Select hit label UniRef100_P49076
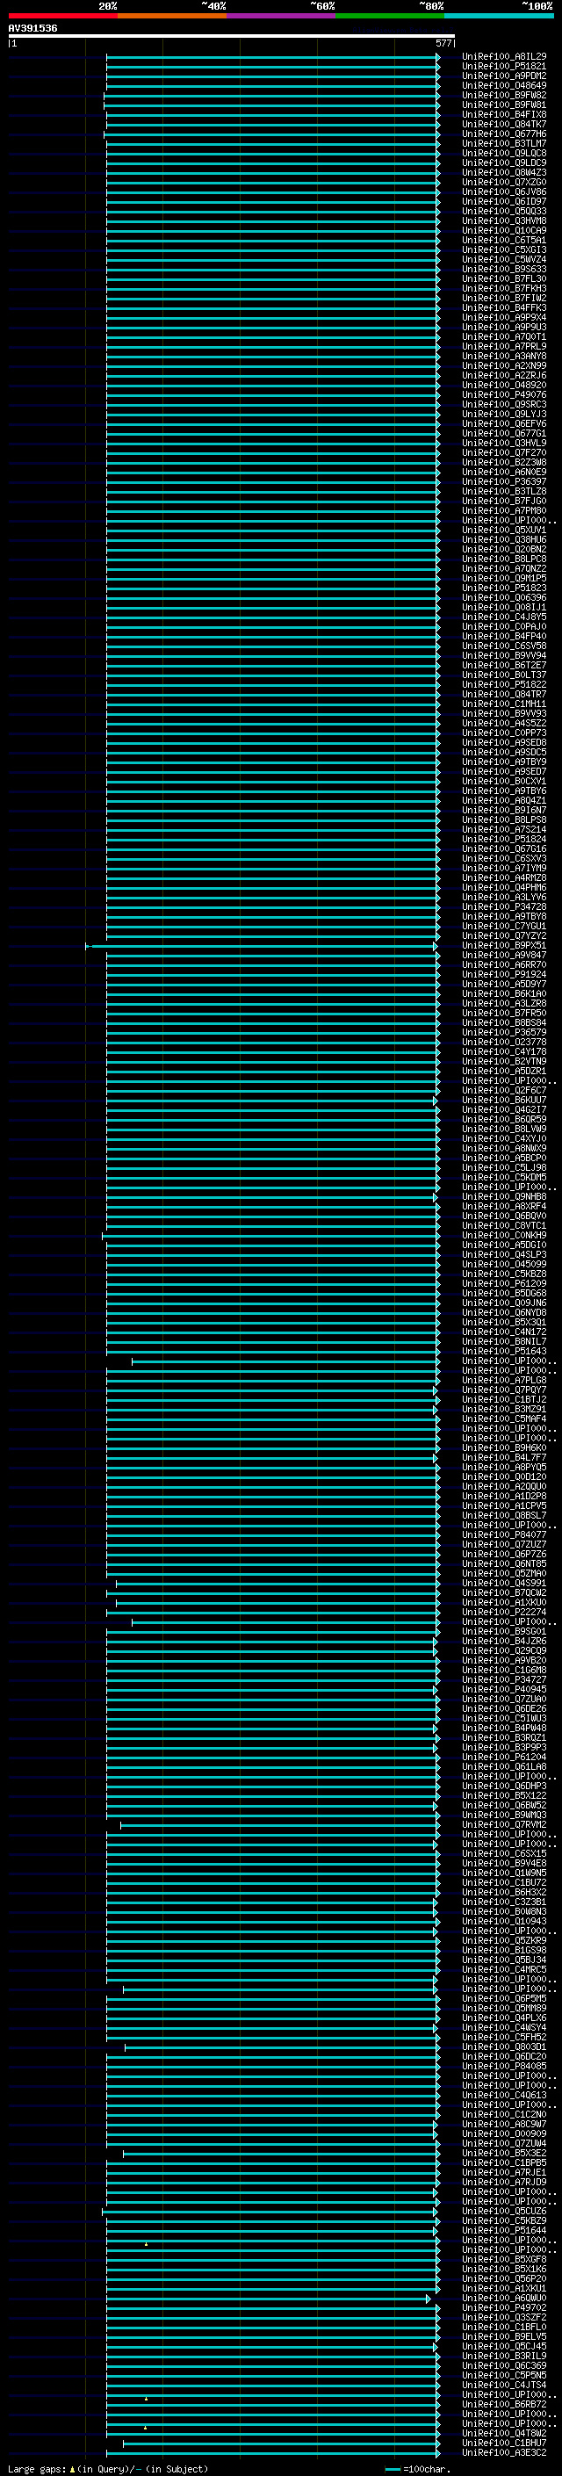562x2476 pixels. coord(504,395)
